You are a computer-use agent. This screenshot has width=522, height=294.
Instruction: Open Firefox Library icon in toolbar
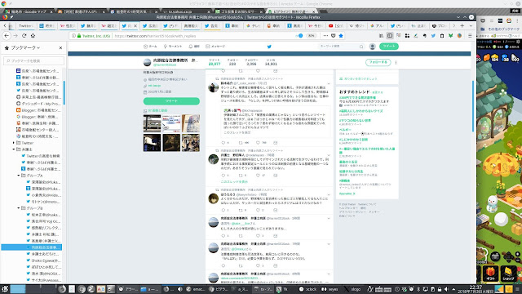[381, 36]
